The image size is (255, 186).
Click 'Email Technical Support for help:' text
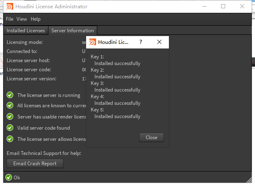coord(44,153)
